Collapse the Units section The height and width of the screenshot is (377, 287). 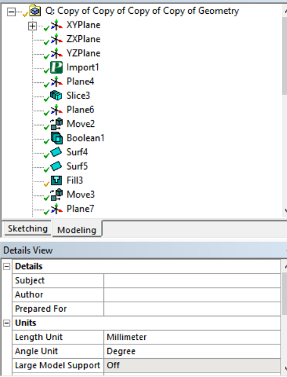[x=7, y=323]
